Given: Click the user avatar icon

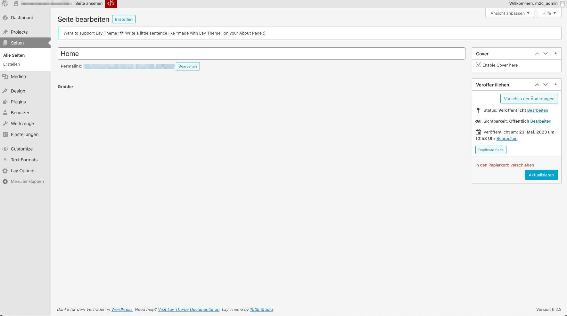Looking at the screenshot, I should coord(562,4).
